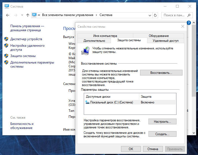
Task: Open "Диспетчер устройств" link
Action: [x=26, y=39]
